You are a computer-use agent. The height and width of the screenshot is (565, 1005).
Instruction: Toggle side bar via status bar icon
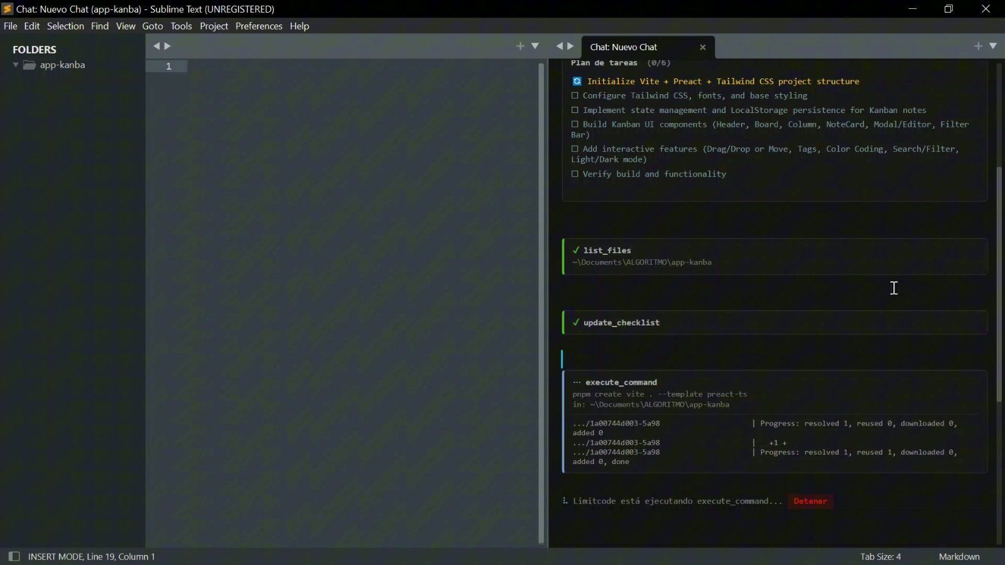coord(14,556)
